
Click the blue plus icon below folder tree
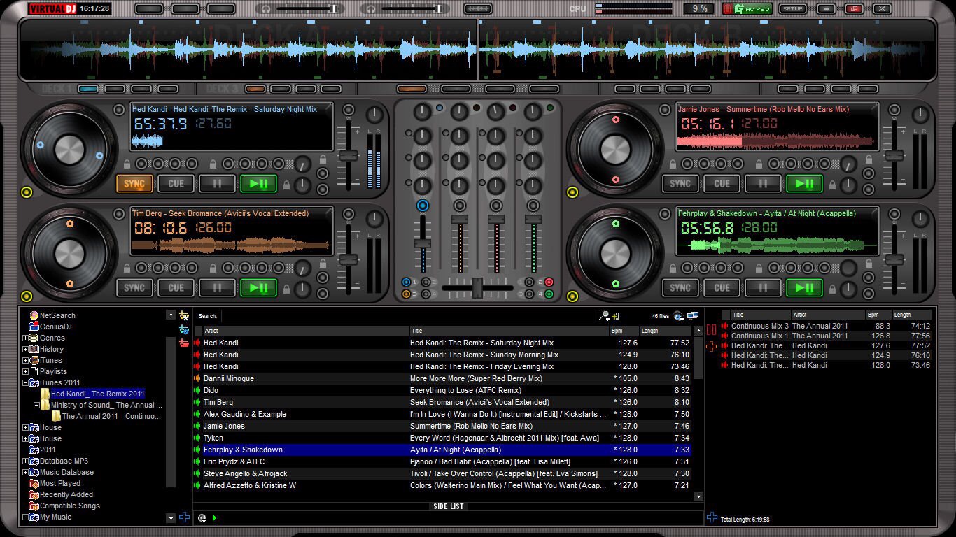[x=184, y=517]
